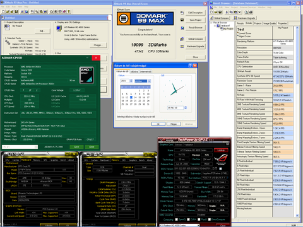This screenshot has height=227, width=303.
Task: Switch to Sensors tab in GPU-Z
Action: (x=179, y=144)
